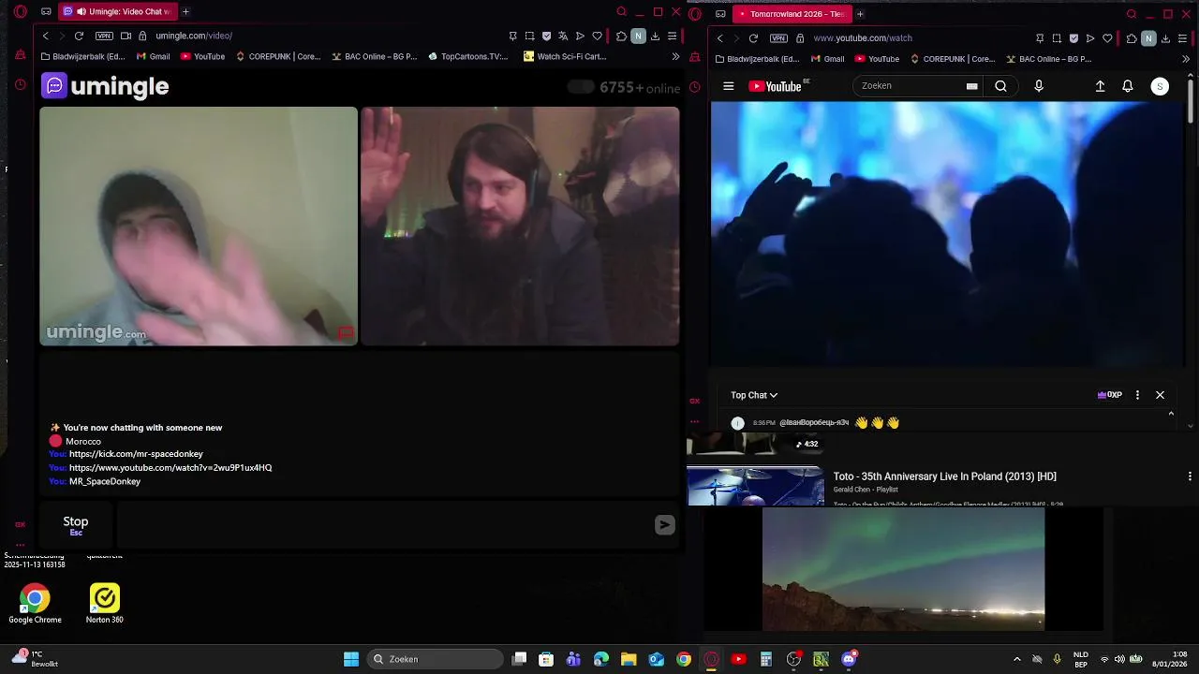Open Google Chrome desktop shortcut

[35, 604]
